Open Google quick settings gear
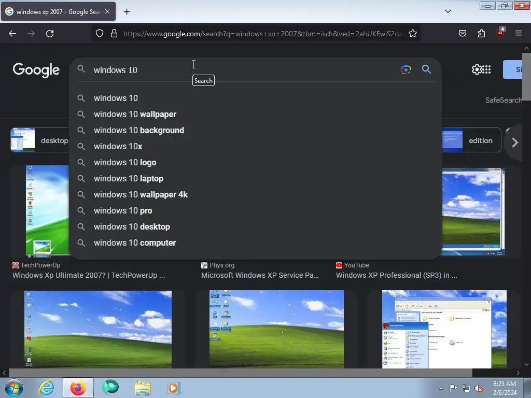Image resolution: width=531 pixels, height=398 pixels. pyautogui.click(x=477, y=69)
